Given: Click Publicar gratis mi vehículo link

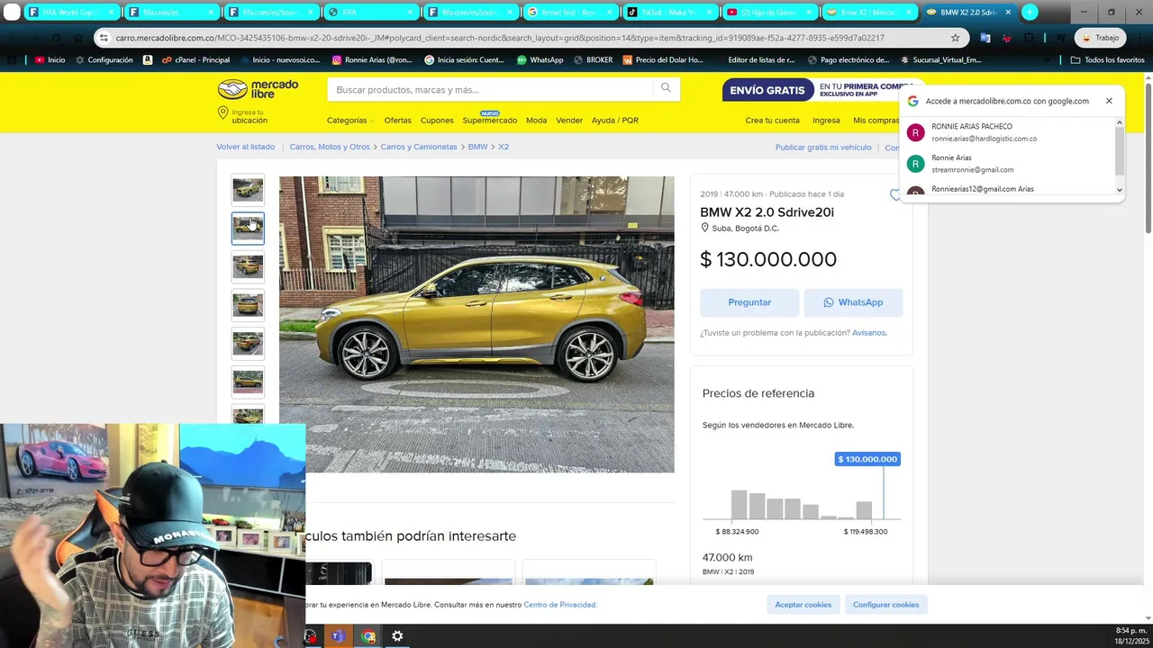Looking at the screenshot, I should point(823,148).
